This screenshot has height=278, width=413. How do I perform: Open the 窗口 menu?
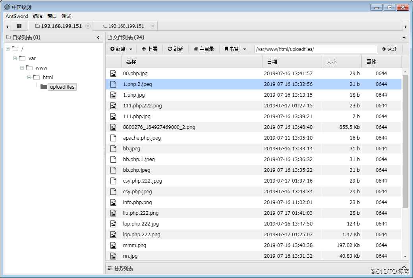point(52,16)
